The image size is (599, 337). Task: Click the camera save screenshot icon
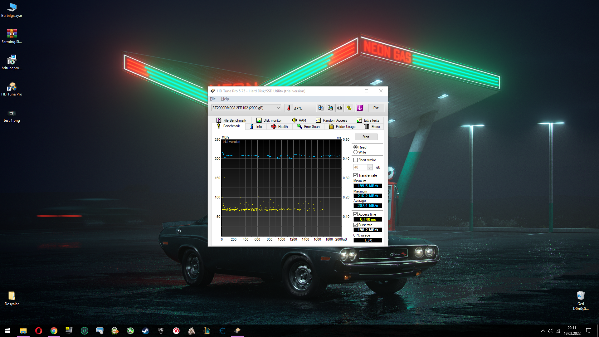[x=340, y=108]
